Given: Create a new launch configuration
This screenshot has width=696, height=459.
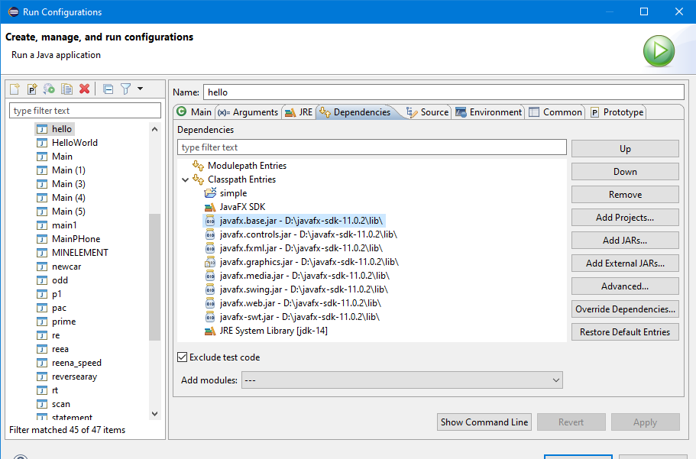Looking at the screenshot, I should [x=14, y=89].
